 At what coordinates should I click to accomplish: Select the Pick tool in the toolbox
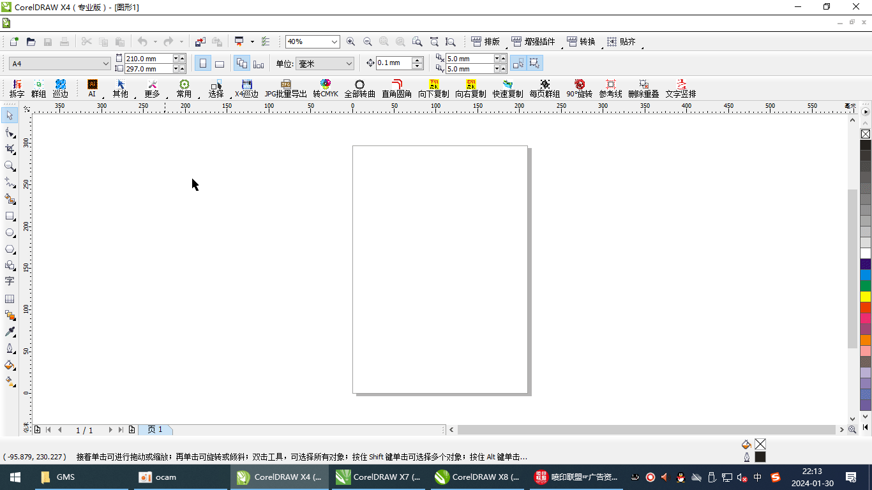pos(10,115)
